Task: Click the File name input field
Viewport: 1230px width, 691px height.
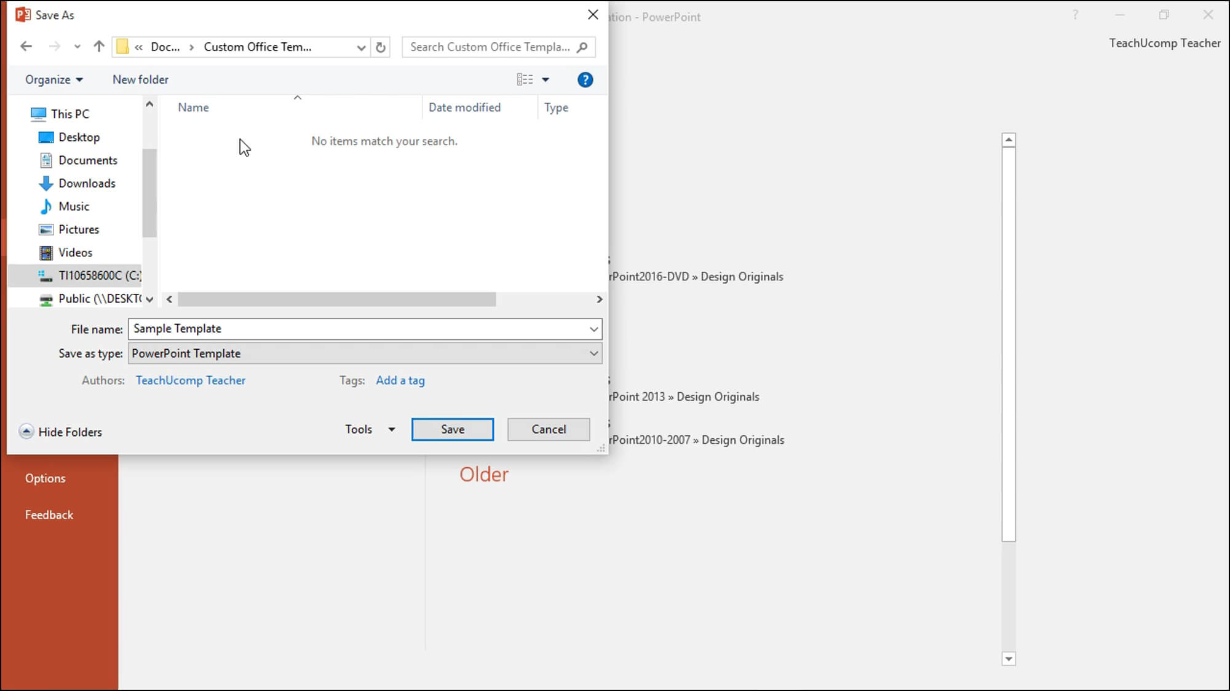Action: [x=363, y=329]
